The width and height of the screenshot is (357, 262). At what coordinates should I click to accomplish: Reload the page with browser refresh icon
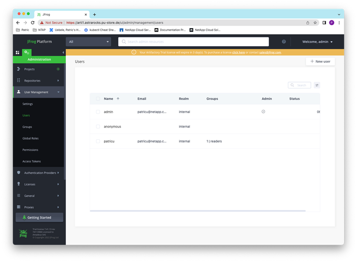click(x=32, y=23)
